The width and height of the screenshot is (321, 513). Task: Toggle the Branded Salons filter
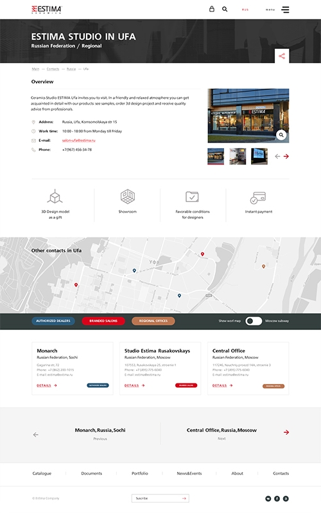pyautogui.click(x=103, y=321)
